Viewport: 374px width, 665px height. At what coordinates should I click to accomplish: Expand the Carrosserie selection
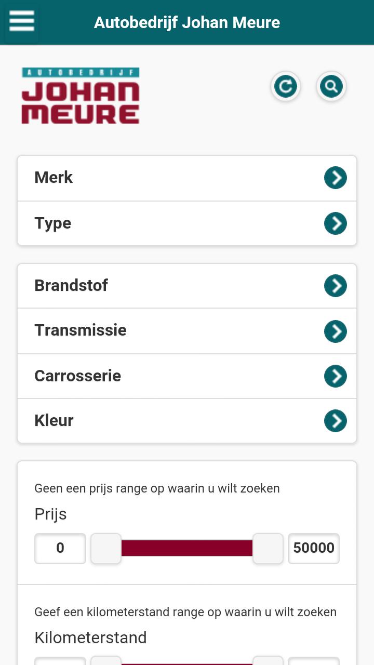click(335, 376)
